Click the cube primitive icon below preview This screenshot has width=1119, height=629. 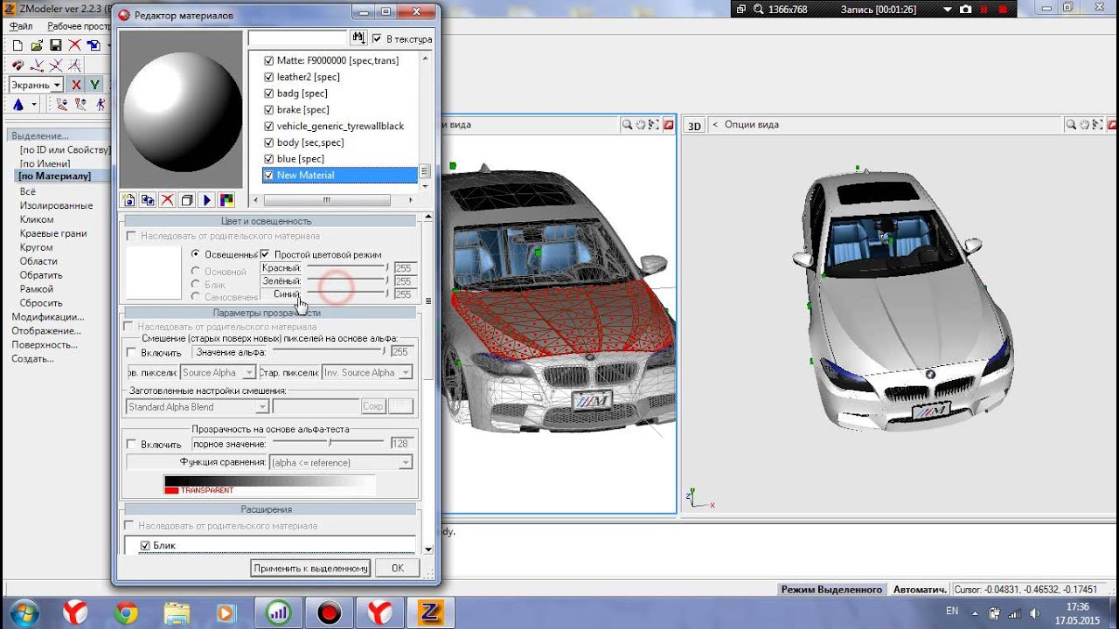coord(186,200)
